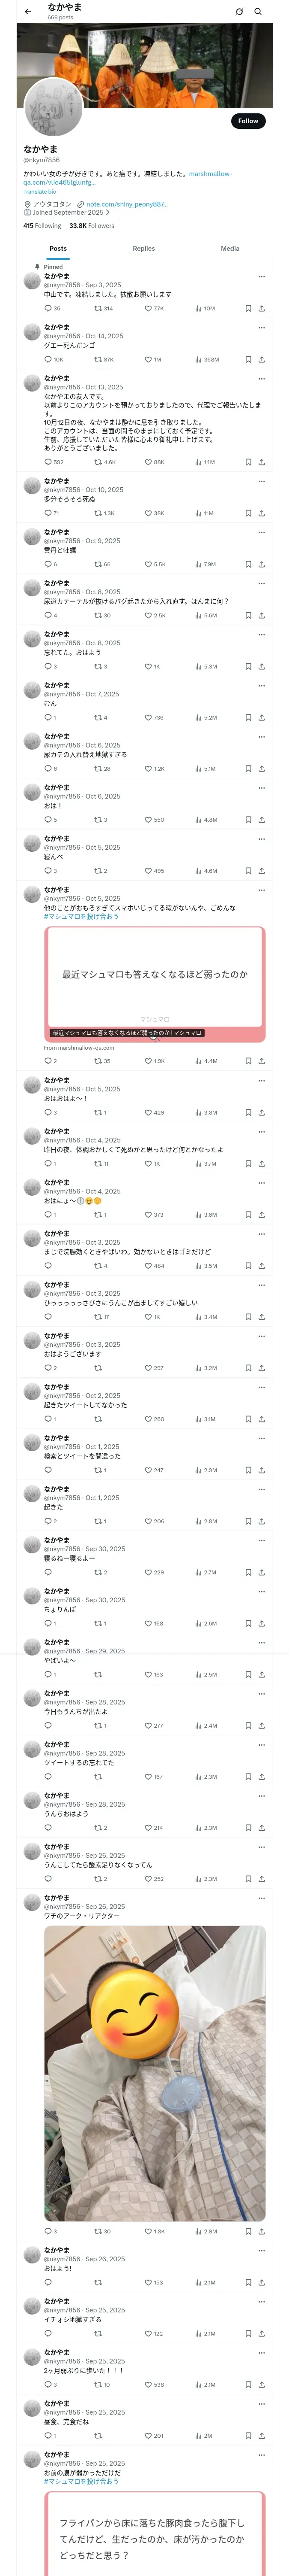Switch to the Replies tab
289x2576 pixels.
tap(143, 248)
